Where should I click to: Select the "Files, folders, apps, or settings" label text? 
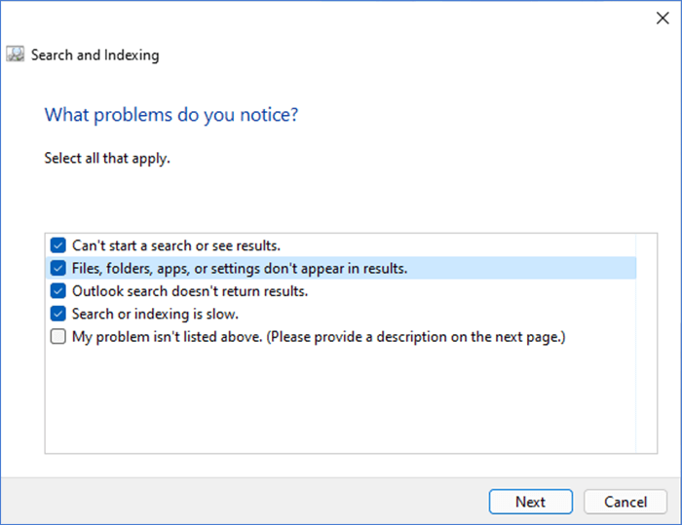[240, 268]
